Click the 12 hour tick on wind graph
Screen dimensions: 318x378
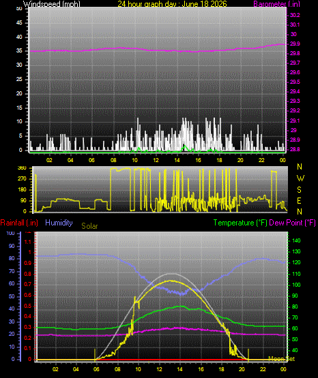click(x=156, y=160)
